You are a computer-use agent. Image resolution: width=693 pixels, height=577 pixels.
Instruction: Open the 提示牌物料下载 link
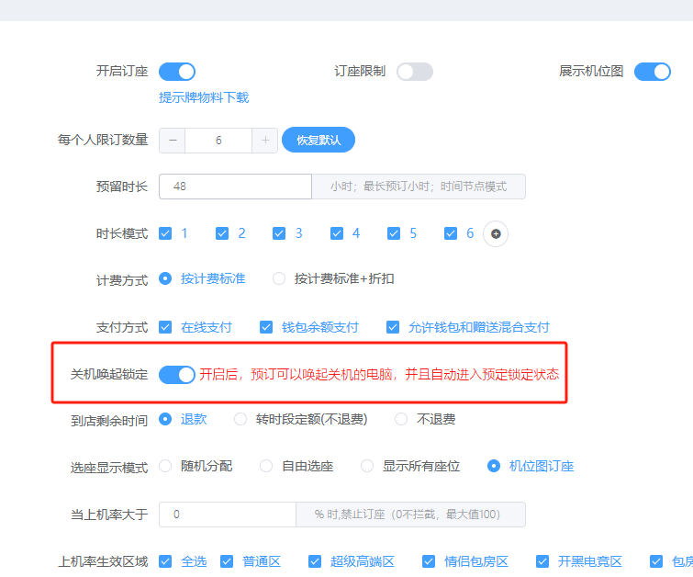click(204, 97)
